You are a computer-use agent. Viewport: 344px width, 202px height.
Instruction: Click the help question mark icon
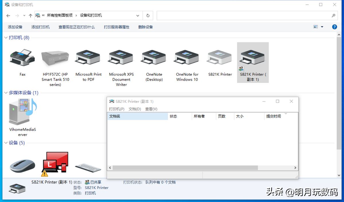click(x=334, y=27)
